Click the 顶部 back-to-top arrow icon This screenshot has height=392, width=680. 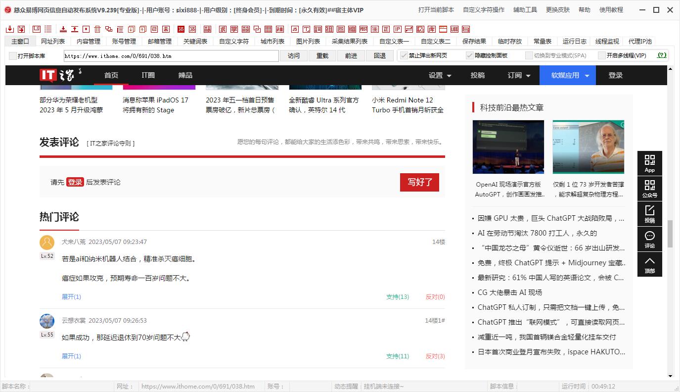pos(649,264)
